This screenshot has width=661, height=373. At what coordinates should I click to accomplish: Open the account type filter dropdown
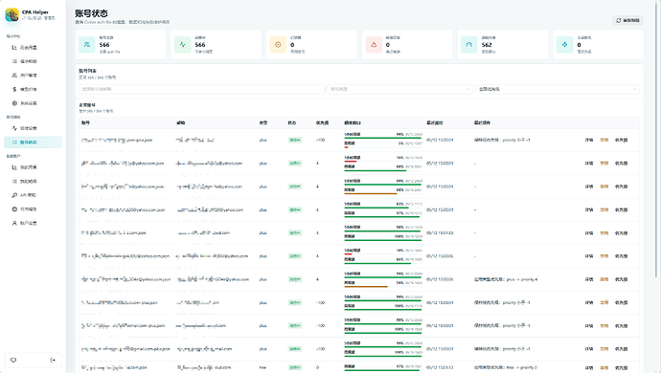[400, 89]
